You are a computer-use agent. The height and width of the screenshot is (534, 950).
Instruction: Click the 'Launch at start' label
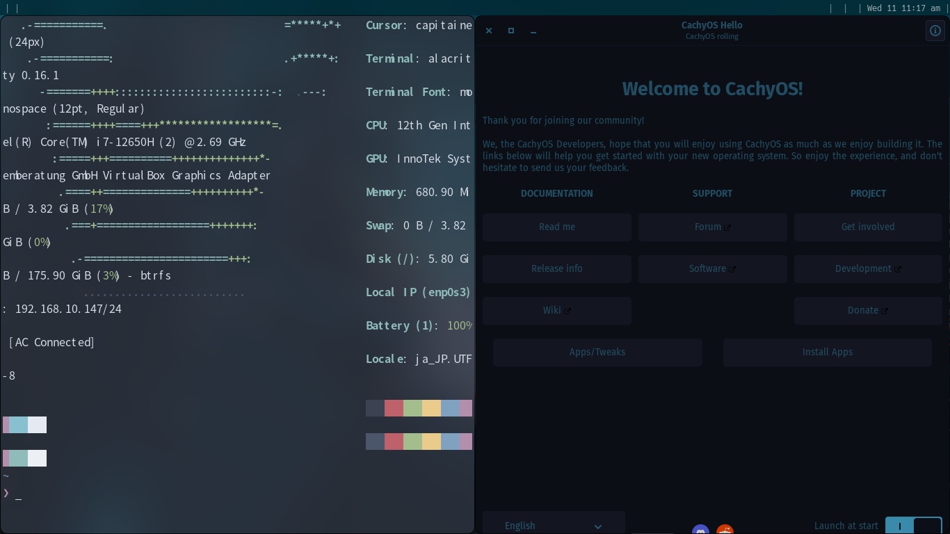tap(846, 526)
